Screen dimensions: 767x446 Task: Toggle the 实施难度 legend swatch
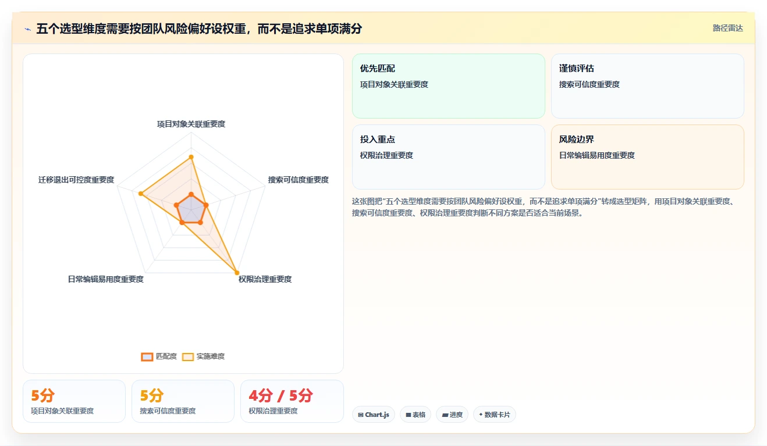tap(188, 356)
